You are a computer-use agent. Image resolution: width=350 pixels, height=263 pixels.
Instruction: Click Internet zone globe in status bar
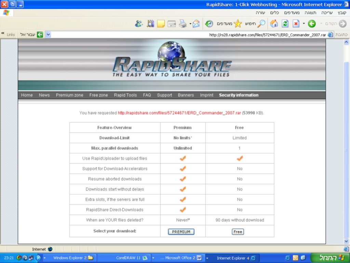50,249
